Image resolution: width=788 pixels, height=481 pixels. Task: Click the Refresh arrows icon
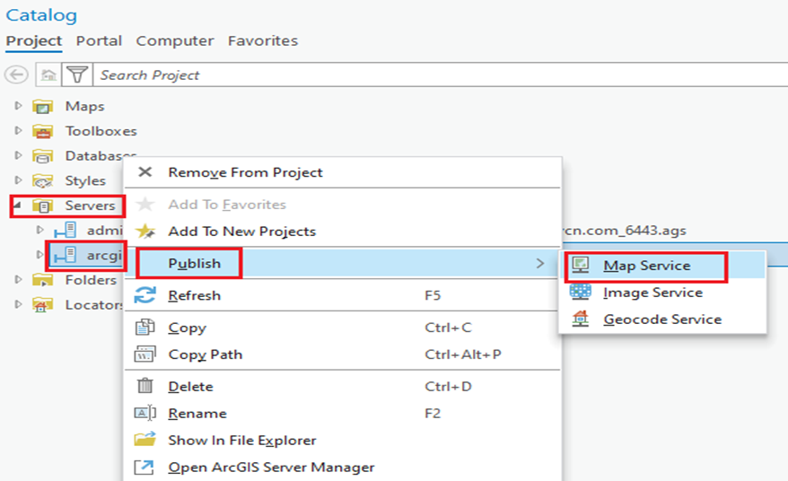pos(145,295)
